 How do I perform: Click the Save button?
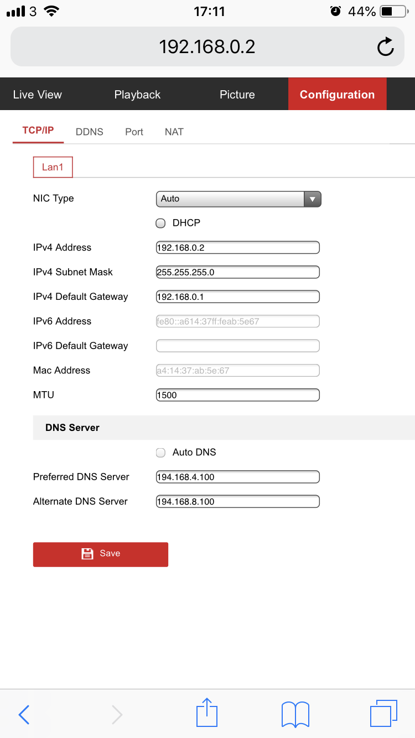[x=101, y=554]
